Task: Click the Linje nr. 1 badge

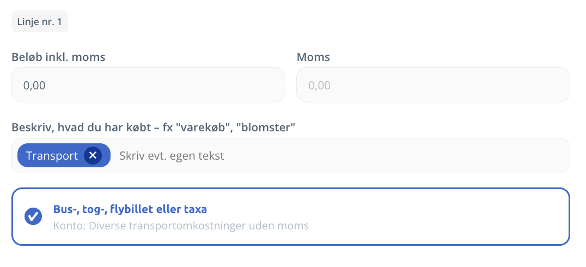Action: (40, 21)
